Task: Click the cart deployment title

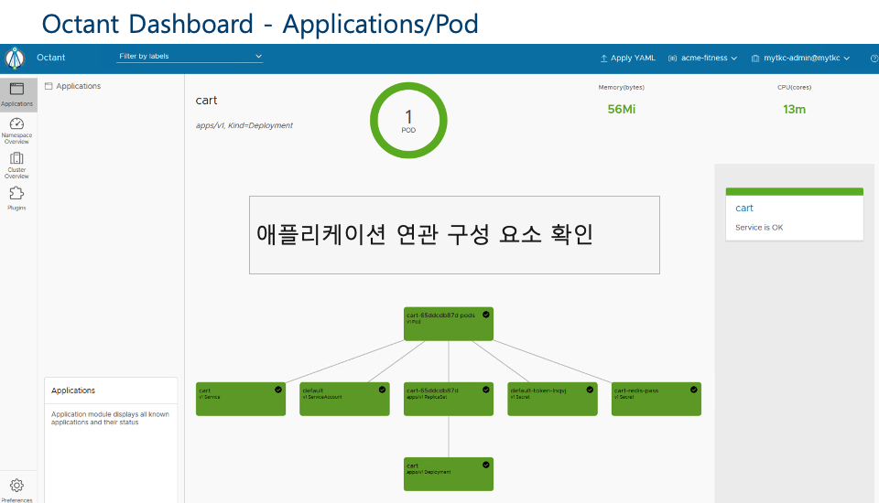Action: point(206,101)
